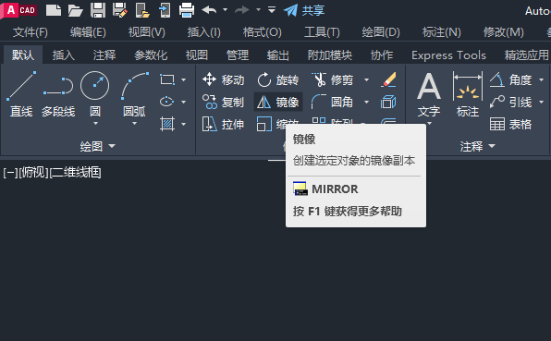Open the 标注(N) menu
The width and height of the screenshot is (551, 341).
441,32
